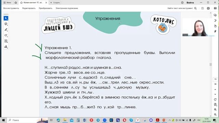Switch the РУС keyboard language indicator
Image resolution: width=219 pixels, height=123 pixels.
click(x=199, y=120)
